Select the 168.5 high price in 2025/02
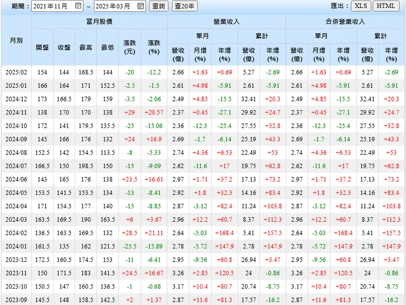406x305 pixels. coord(86,72)
